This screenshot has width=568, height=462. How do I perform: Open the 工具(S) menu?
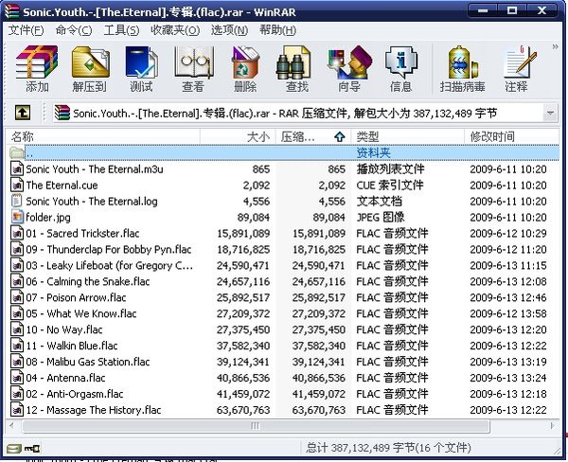tap(121, 30)
